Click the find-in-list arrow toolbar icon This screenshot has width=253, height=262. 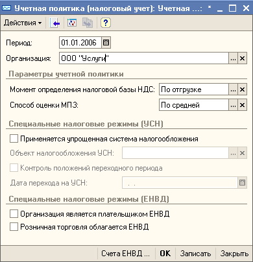pos(54,23)
